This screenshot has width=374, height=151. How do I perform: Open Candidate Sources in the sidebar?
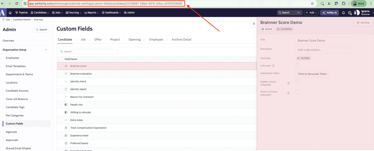click(x=17, y=91)
